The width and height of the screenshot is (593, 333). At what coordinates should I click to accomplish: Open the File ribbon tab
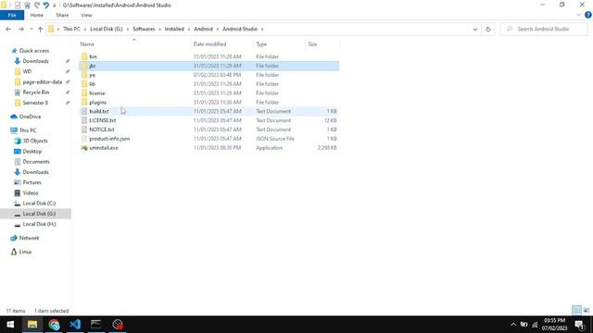[12, 15]
